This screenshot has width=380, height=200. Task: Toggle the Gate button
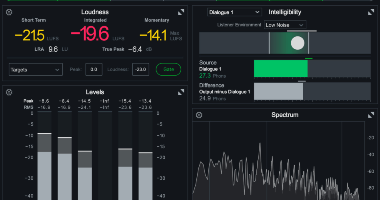(168, 69)
